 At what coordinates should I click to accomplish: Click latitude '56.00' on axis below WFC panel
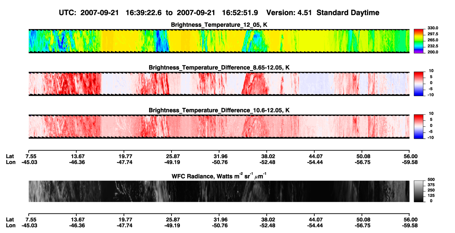pyautogui.click(x=410, y=219)
